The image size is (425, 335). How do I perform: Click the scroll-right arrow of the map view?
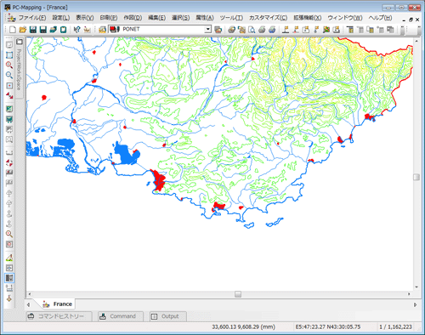(409, 294)
